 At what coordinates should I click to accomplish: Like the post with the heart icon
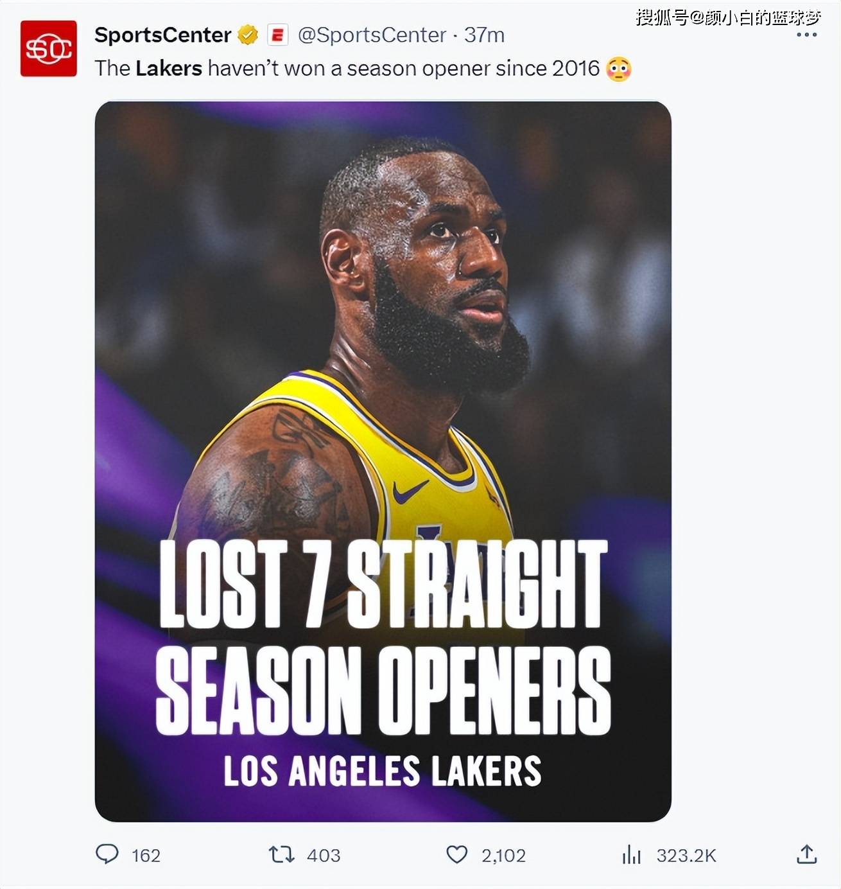(x=456, y=854)
